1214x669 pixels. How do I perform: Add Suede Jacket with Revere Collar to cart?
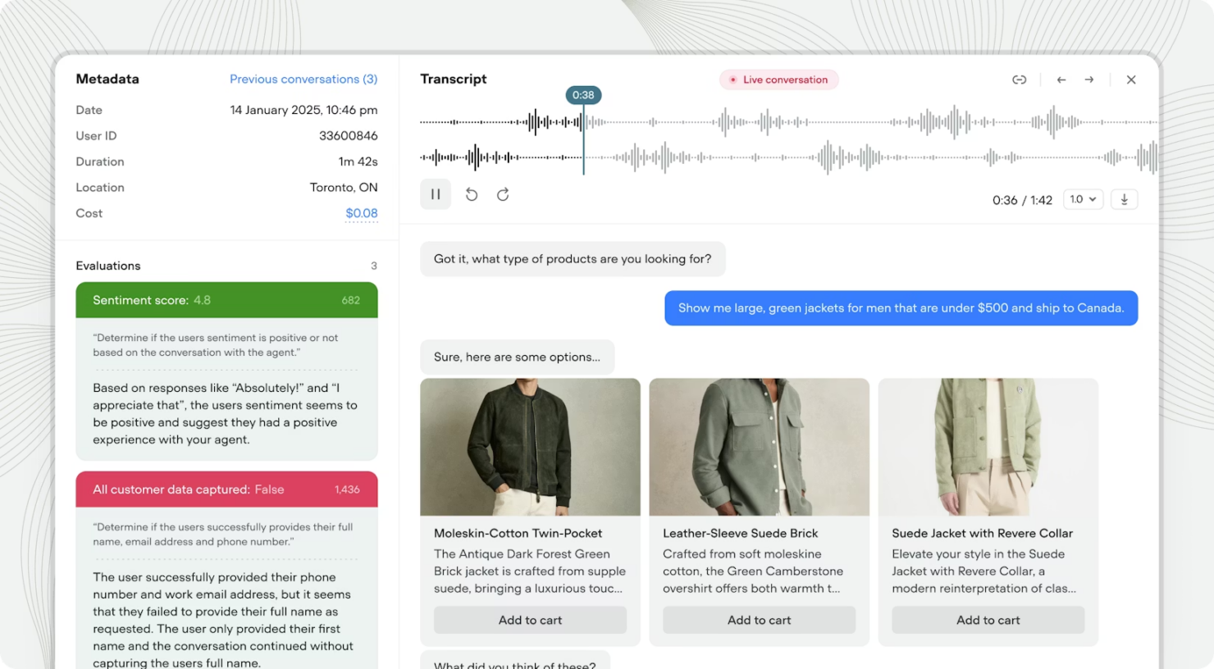tap(988, 620)
